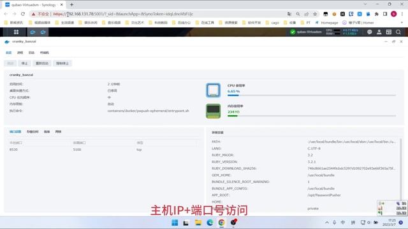Click the memory usage RAM icon
Image resolution: width=408 pixels, height=229 pixels.
(x=213, y=111)
